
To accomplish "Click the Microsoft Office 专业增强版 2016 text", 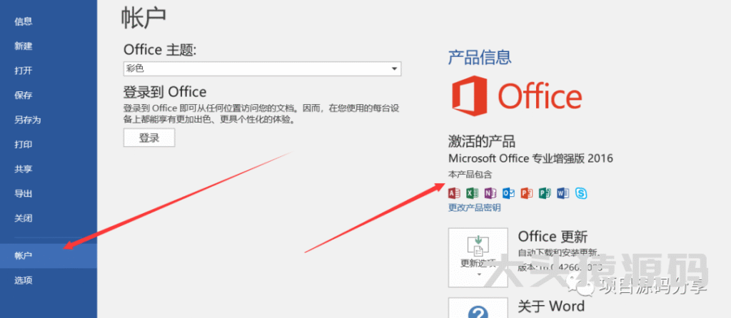I will pyautogui.click(x=530, y=159).
